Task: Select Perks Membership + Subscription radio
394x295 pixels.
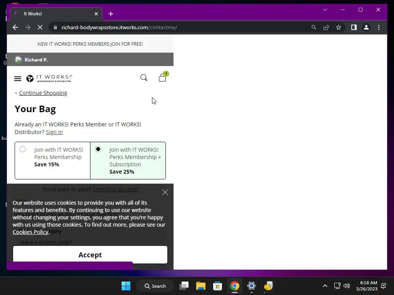Action: 98,149
